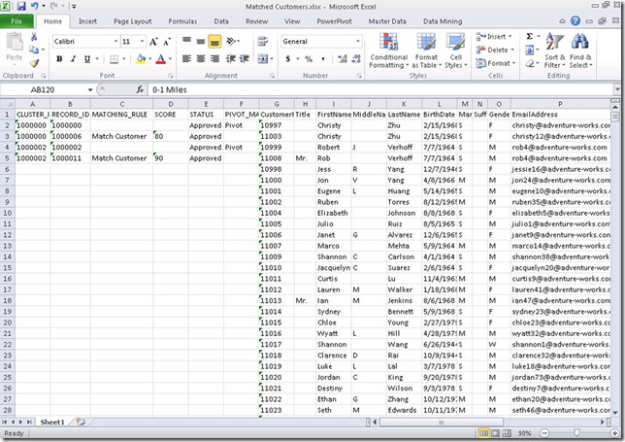
Task: Toggle Underline formatting
Action: [x=87, y=59]
